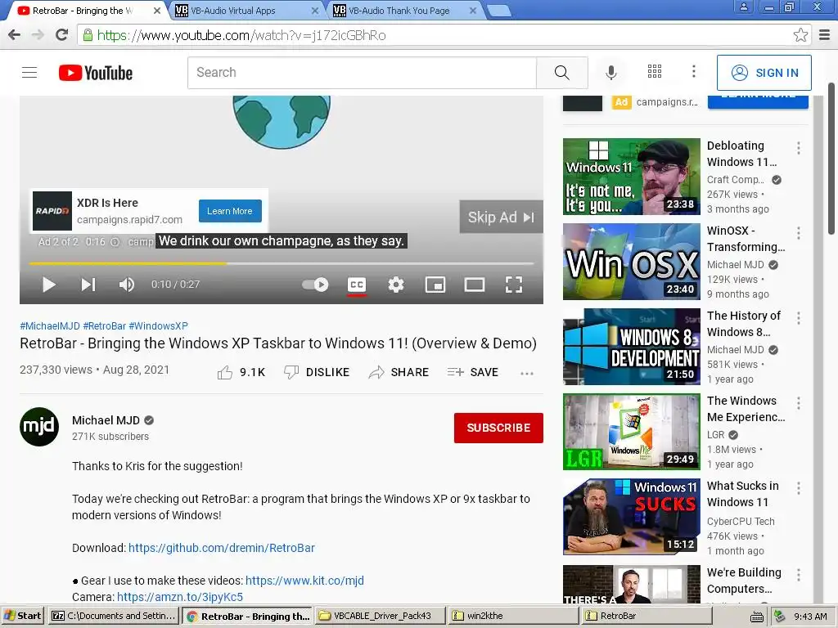Click the #WindowsXP hashtag
The height and width of the screenshot is (628, 838).
coord(158,325)
